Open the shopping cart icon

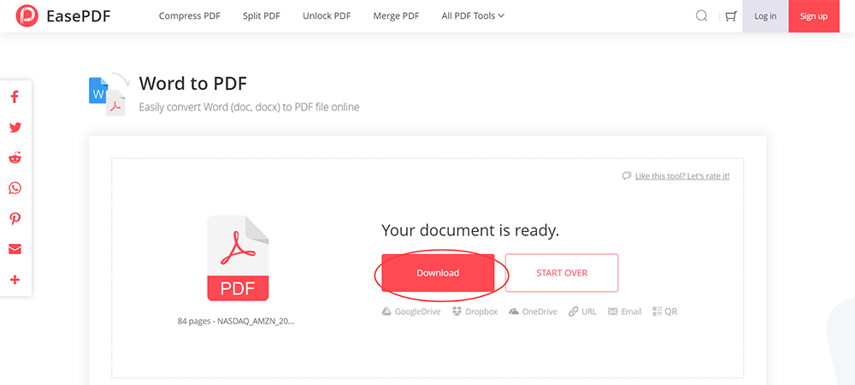pyautogui.click(x=730, y=15)
